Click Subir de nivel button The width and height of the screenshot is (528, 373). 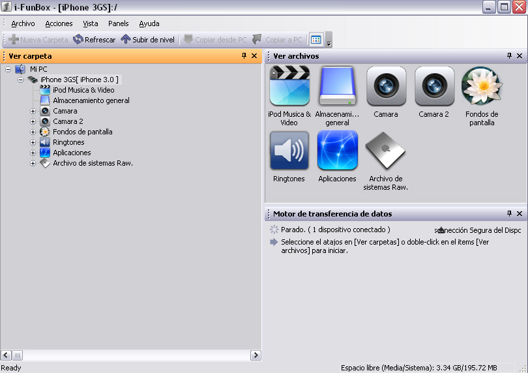pyautogui.click(x=148, y=40)
